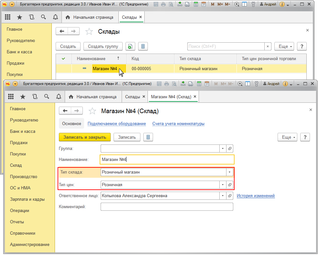Switch to the Магазин №4 (Склад) tab
This screenshot has width=319, height=255.
(171, 97)
